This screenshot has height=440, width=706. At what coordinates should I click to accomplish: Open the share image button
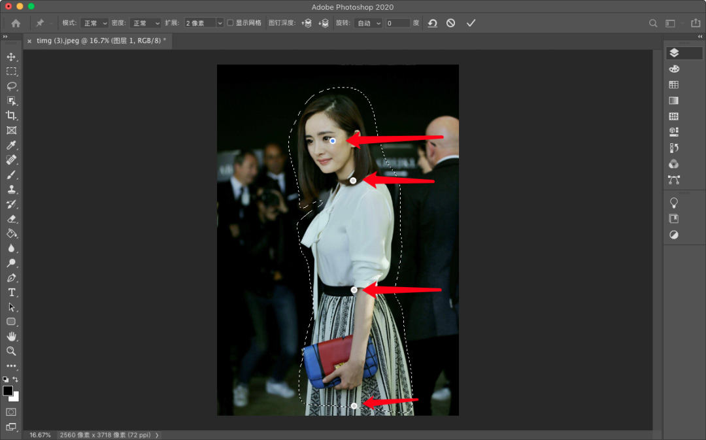point(696,23)
